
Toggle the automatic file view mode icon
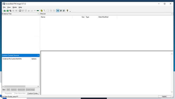[x=58, y=10]
